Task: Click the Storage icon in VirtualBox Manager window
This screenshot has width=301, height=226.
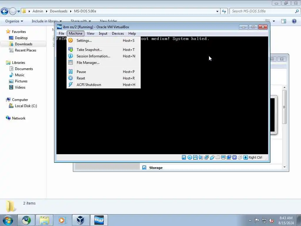Action: point(144,167)
